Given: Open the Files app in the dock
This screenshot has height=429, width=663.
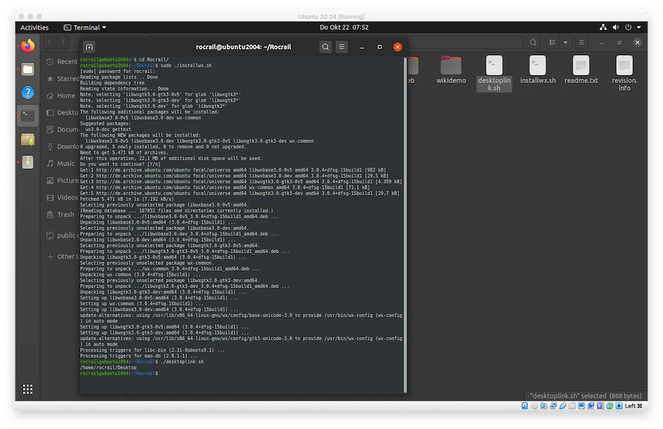Looking at the screenshot, I should (x=27, y=69).
